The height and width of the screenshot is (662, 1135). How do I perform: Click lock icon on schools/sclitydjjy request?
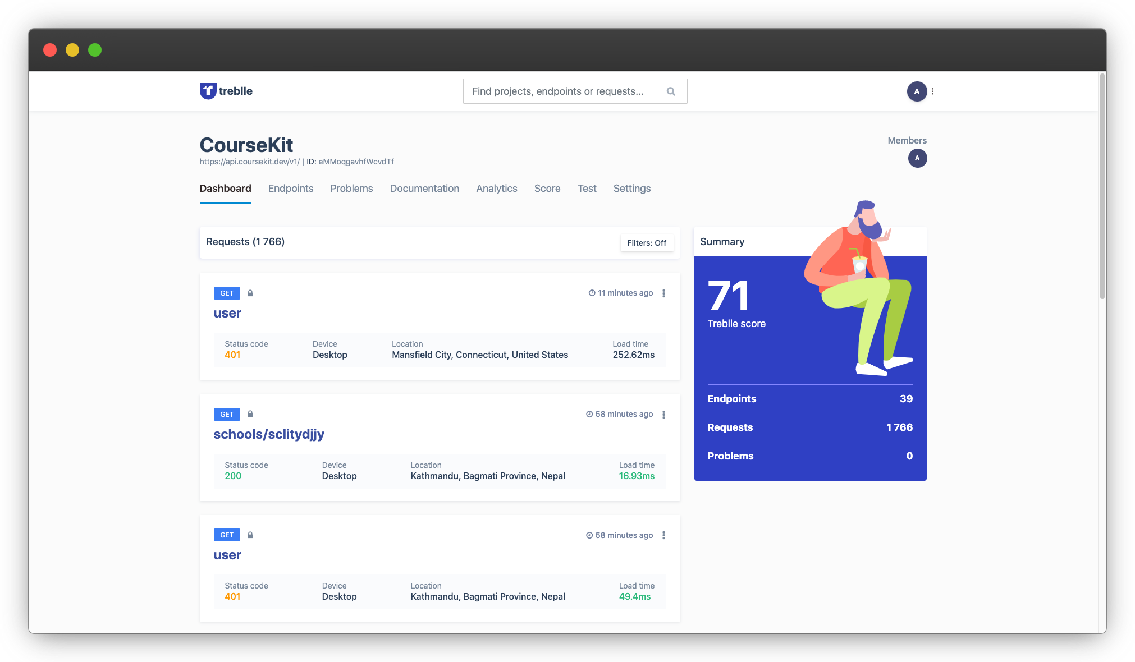[250, 414]
